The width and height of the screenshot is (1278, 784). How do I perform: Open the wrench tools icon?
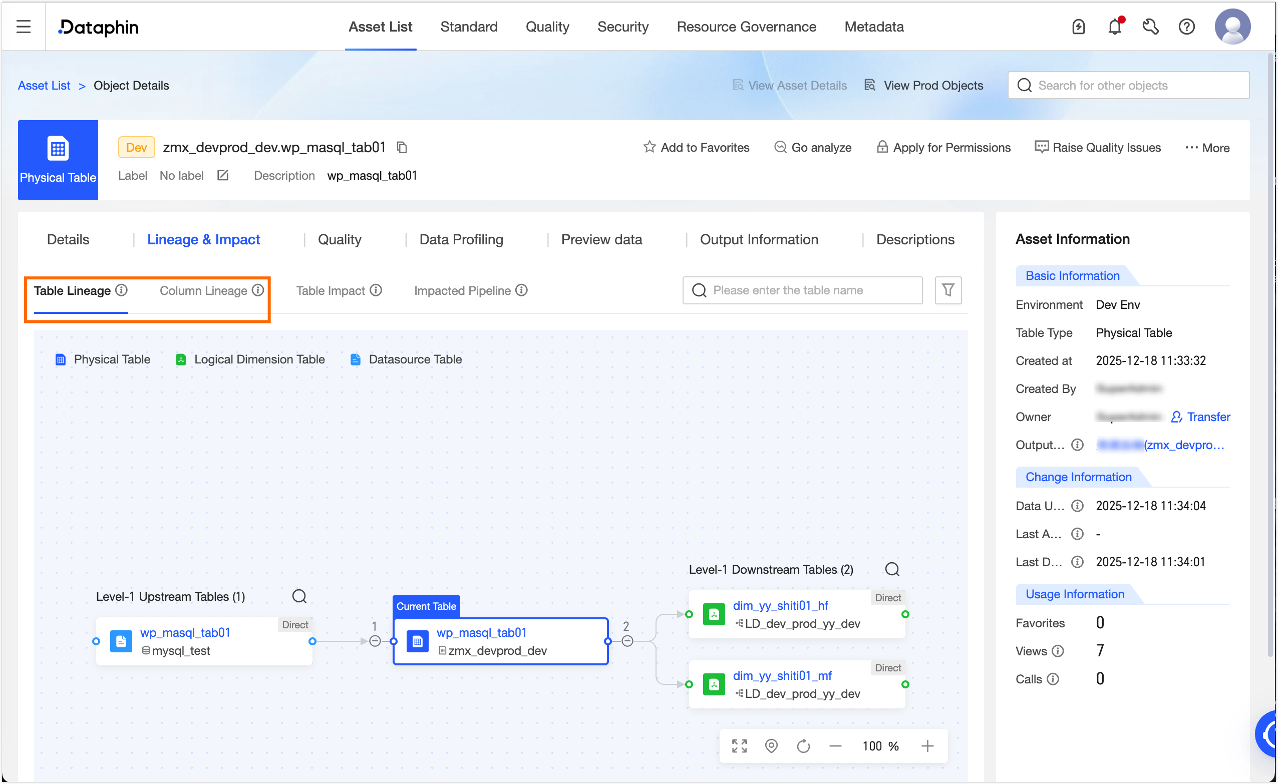[1150, 27]
